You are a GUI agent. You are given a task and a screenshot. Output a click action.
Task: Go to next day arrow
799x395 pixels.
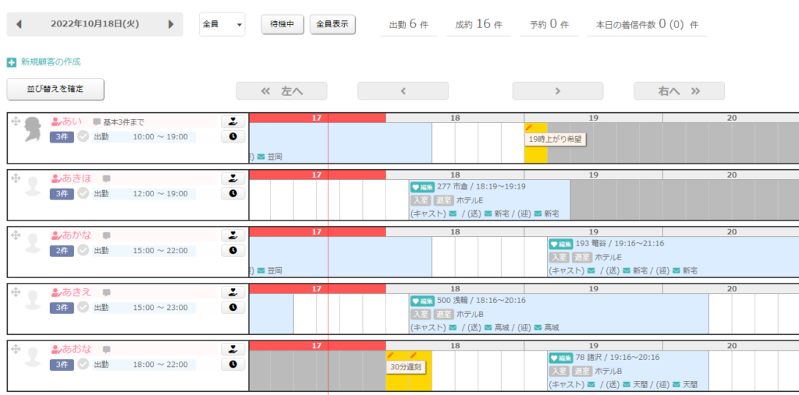coord(171,24)
